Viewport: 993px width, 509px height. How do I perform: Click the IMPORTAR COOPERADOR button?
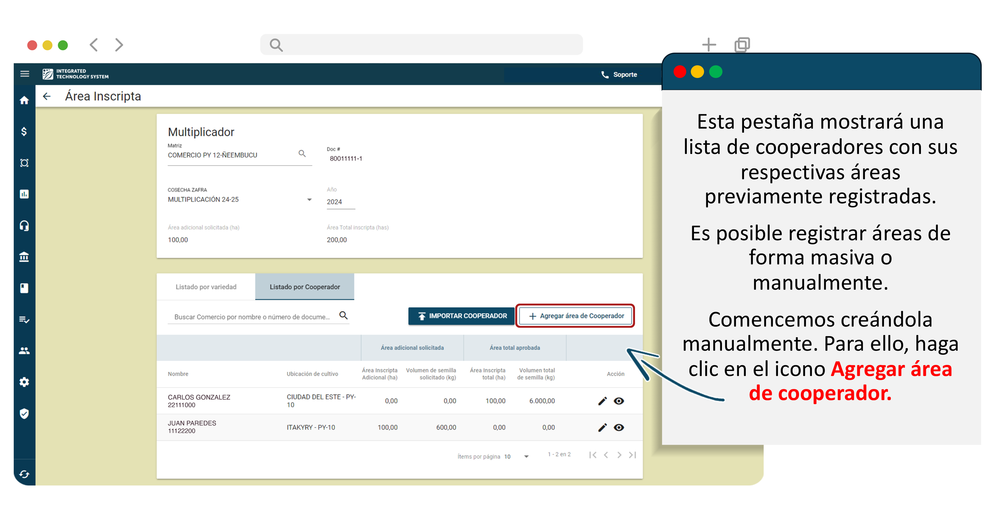[x=462, y=316]
